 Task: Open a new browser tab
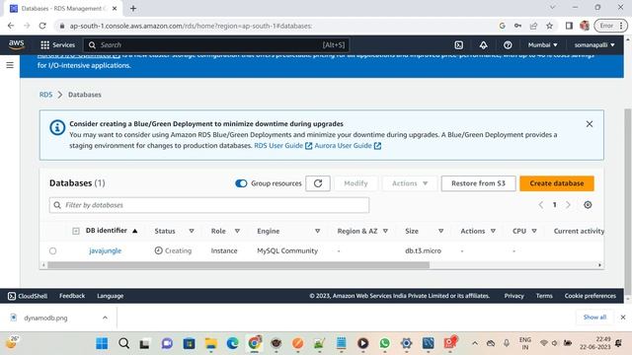pos(133,8)
